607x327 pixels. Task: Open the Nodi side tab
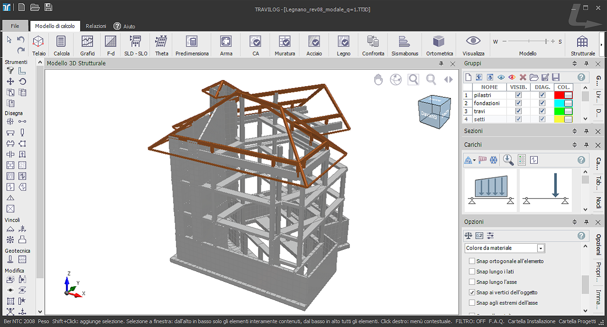click(x=598, y=203)
